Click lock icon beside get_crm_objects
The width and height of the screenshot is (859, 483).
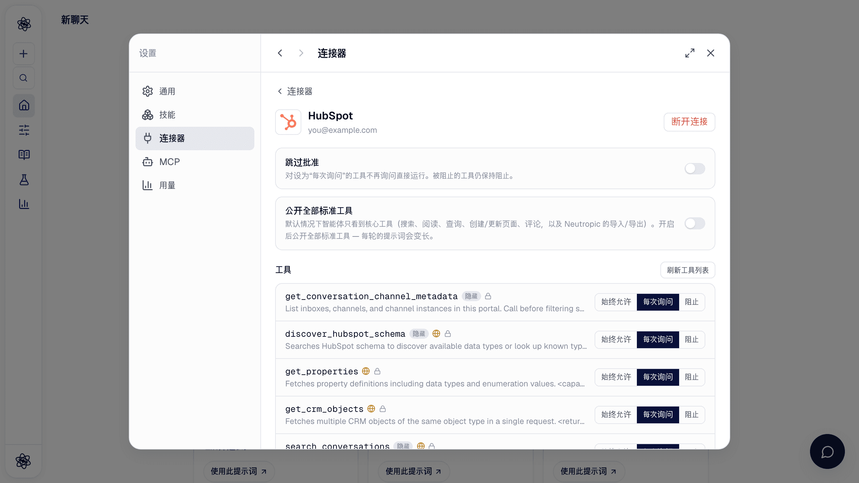383,409
